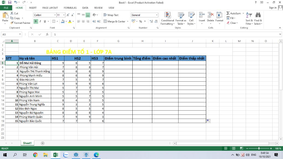Screen dimensions: 283x159
Task: Open Find & Select binoculars menu
Action: click(x=258, y=18)
